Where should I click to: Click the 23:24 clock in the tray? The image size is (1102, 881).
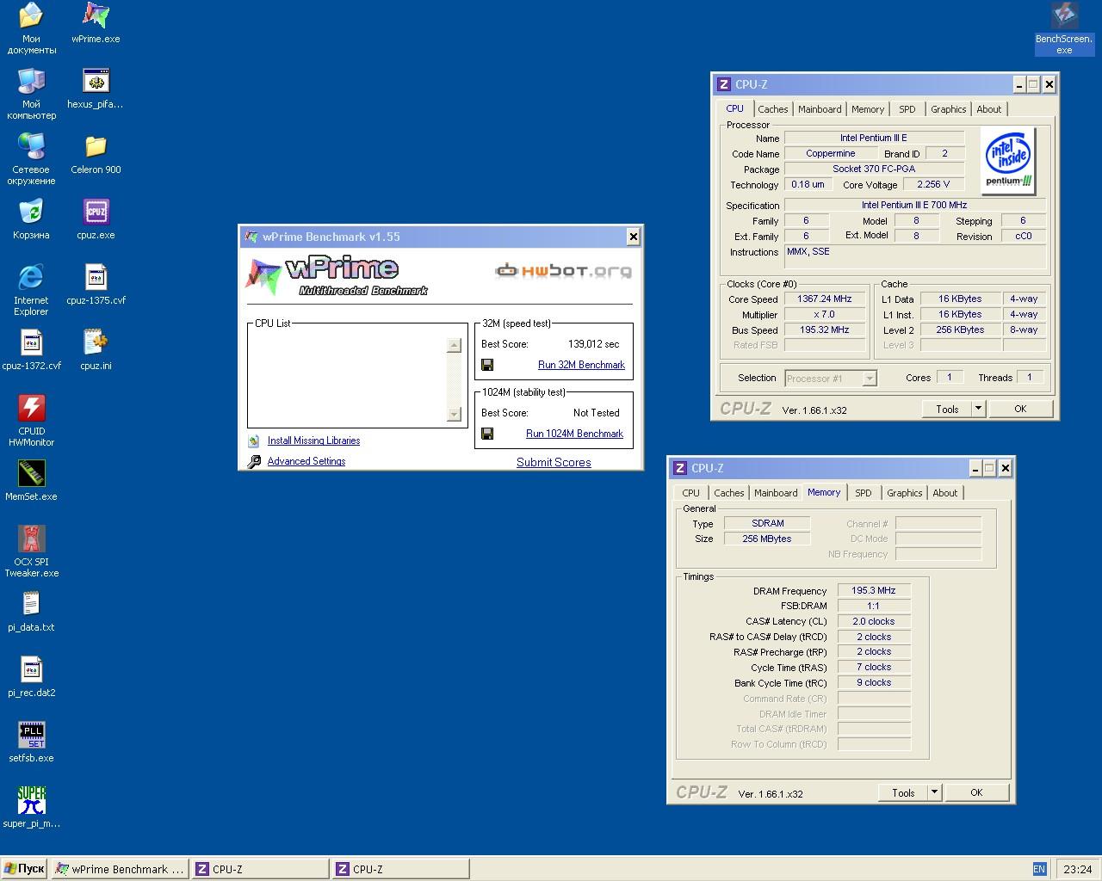pos(1077,869)
